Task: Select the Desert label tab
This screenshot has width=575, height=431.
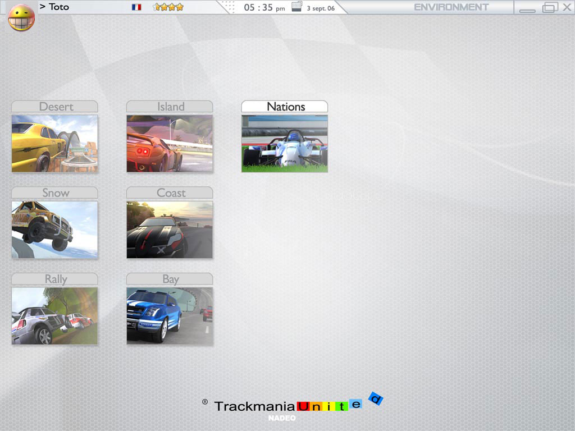Action: (55, 107)
